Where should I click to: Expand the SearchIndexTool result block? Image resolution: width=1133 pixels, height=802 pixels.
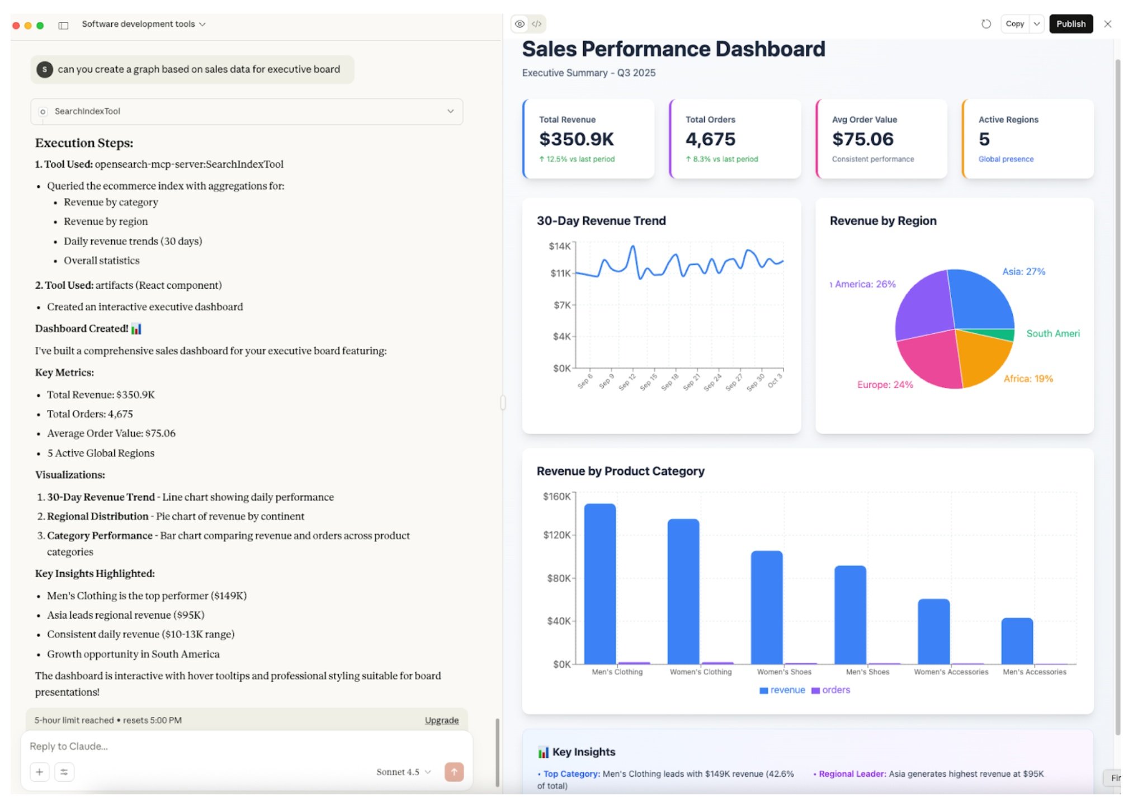point(450,111)
